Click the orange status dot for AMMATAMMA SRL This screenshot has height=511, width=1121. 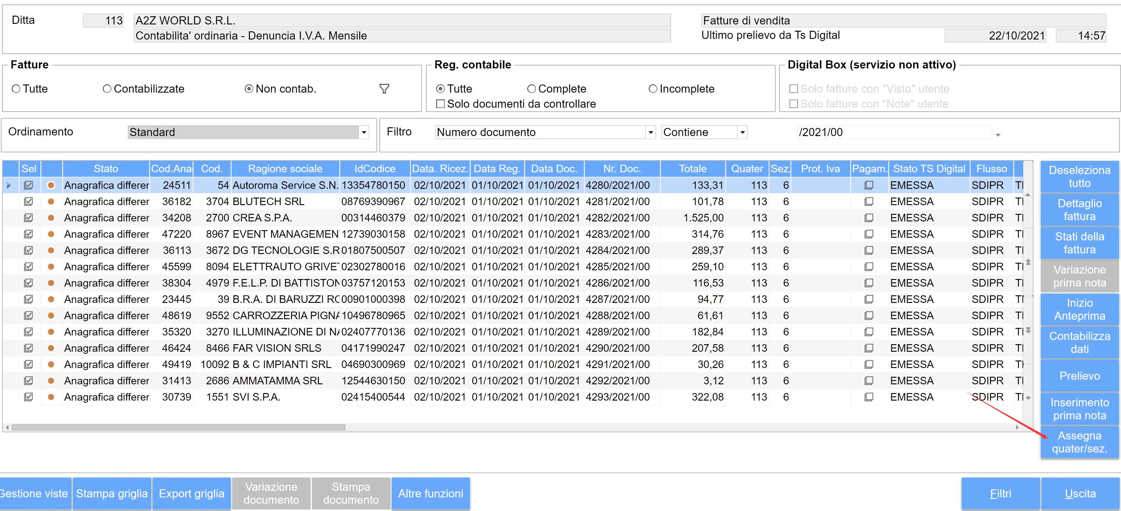(51, 380)
